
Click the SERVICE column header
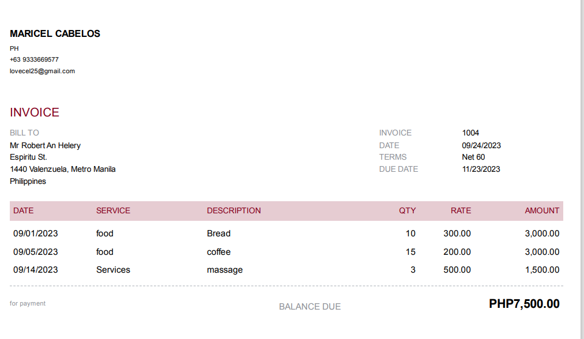pyautogui.click(x=113, y=210)
